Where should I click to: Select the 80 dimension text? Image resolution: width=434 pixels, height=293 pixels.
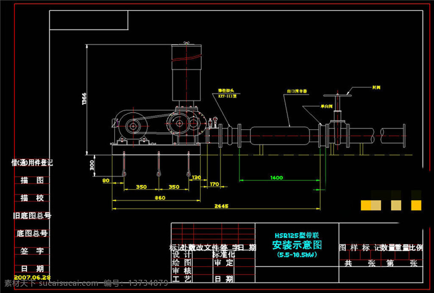pyautogui.click(x=106, y=181)
